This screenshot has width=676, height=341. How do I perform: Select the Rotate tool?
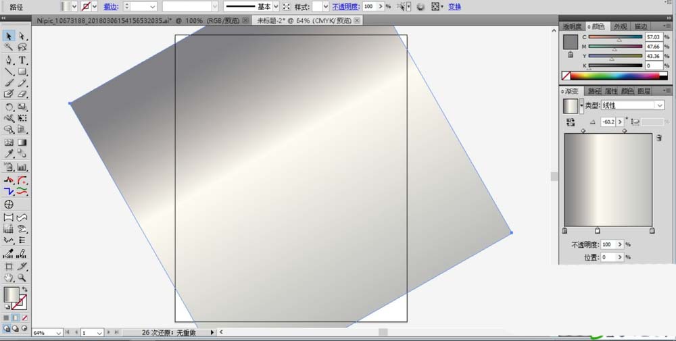tap(9, 107)
